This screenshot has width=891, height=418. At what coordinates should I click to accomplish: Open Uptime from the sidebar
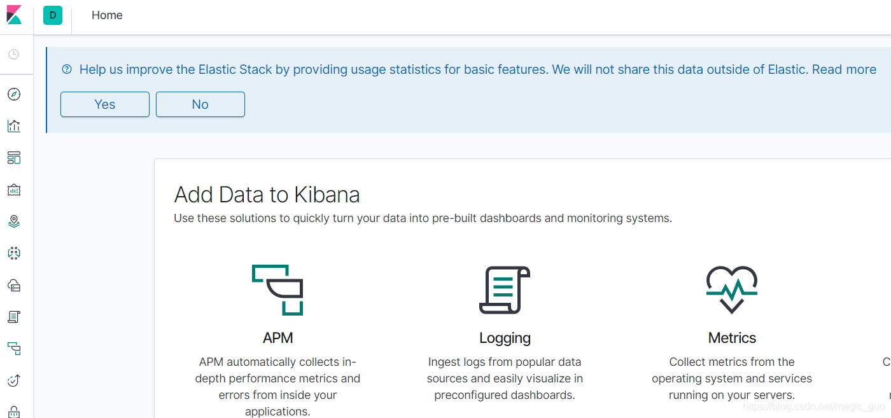click(x=14, y=380)
